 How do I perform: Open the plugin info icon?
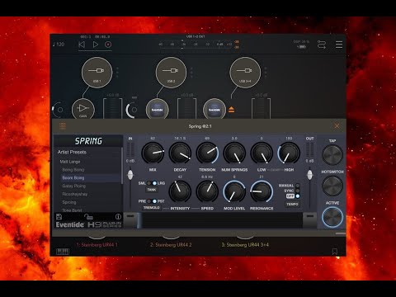click(118, 216)
